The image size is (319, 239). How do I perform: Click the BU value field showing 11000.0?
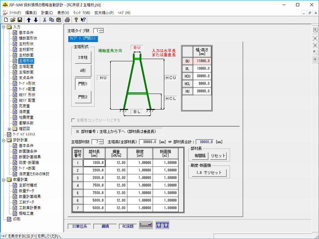pos(202,61)
